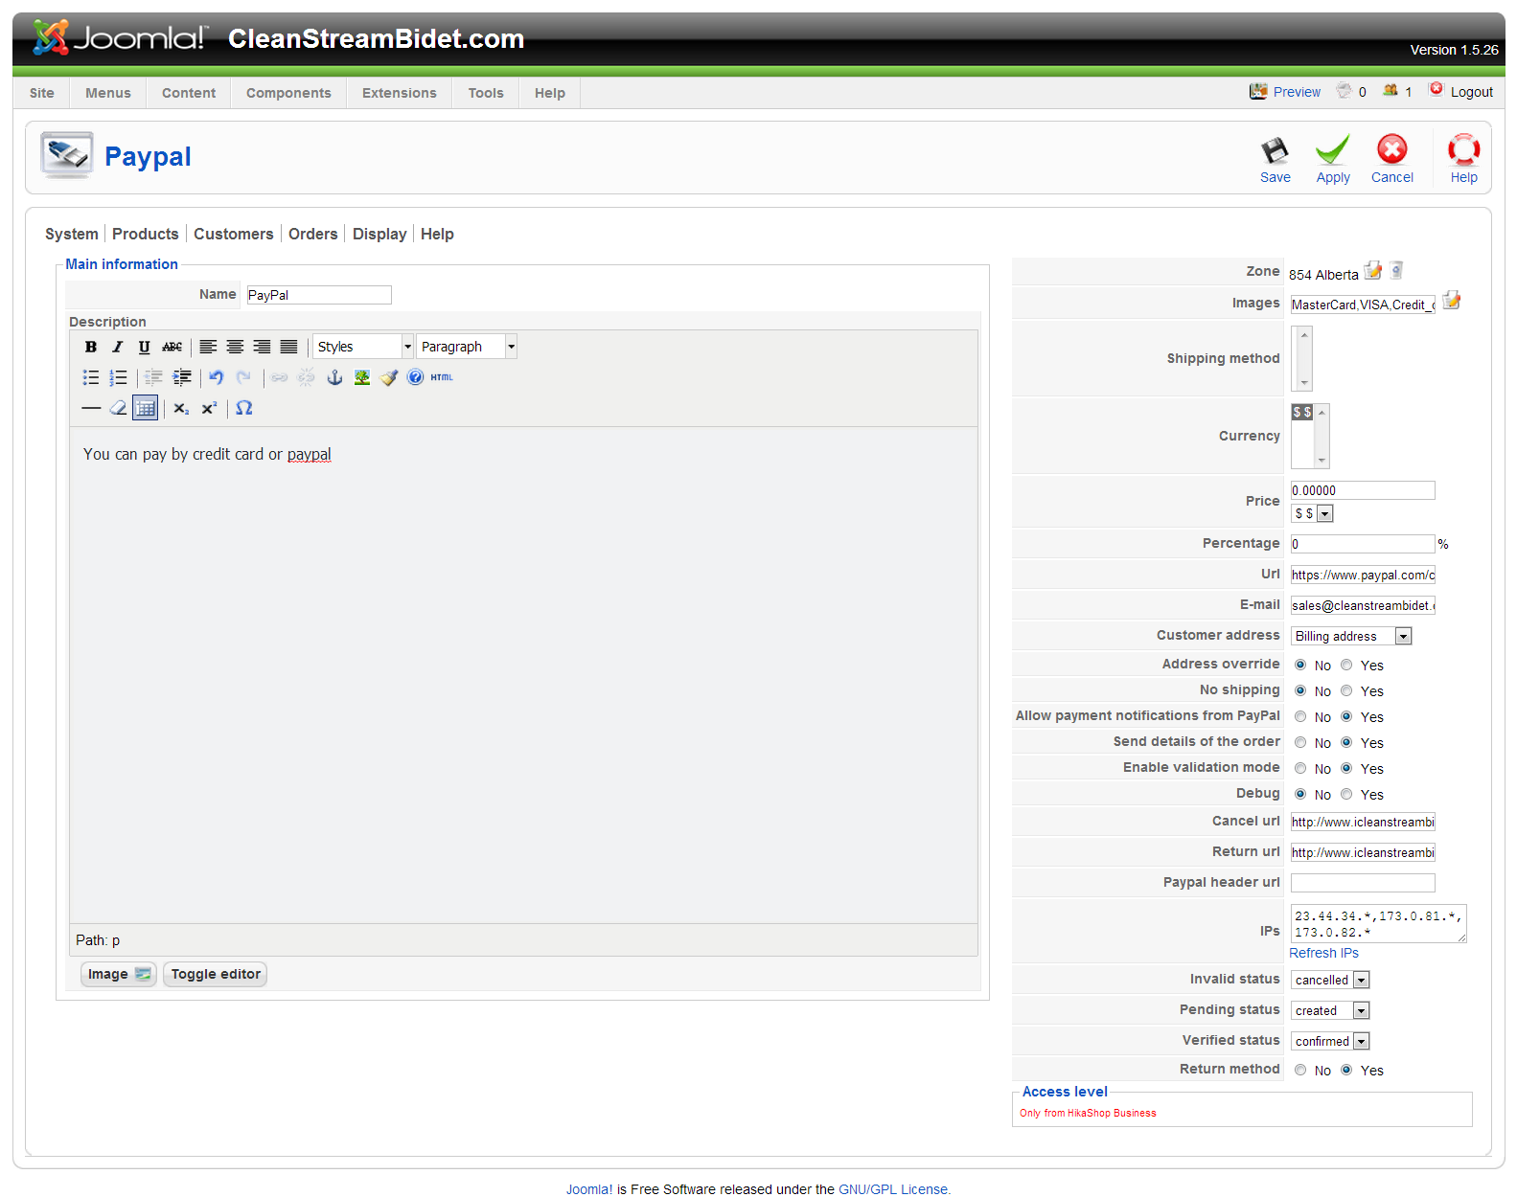Insert a special character with the Omega icon

click(244, 408)
